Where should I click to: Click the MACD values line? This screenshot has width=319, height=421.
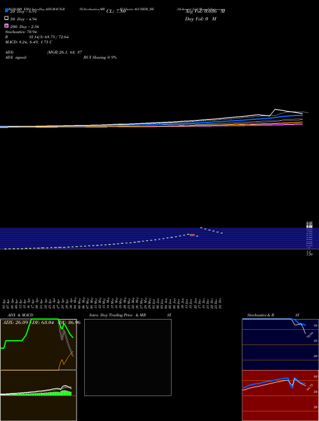pos(29,42)
